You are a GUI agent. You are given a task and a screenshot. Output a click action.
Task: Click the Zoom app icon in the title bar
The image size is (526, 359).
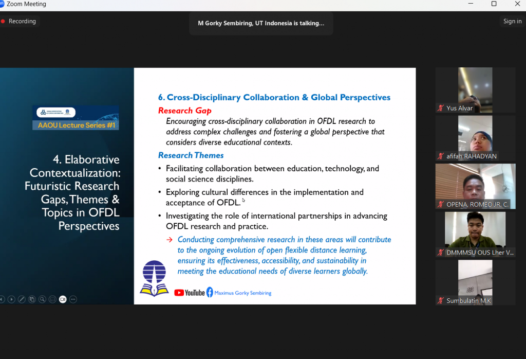click(x=2, y=4)
